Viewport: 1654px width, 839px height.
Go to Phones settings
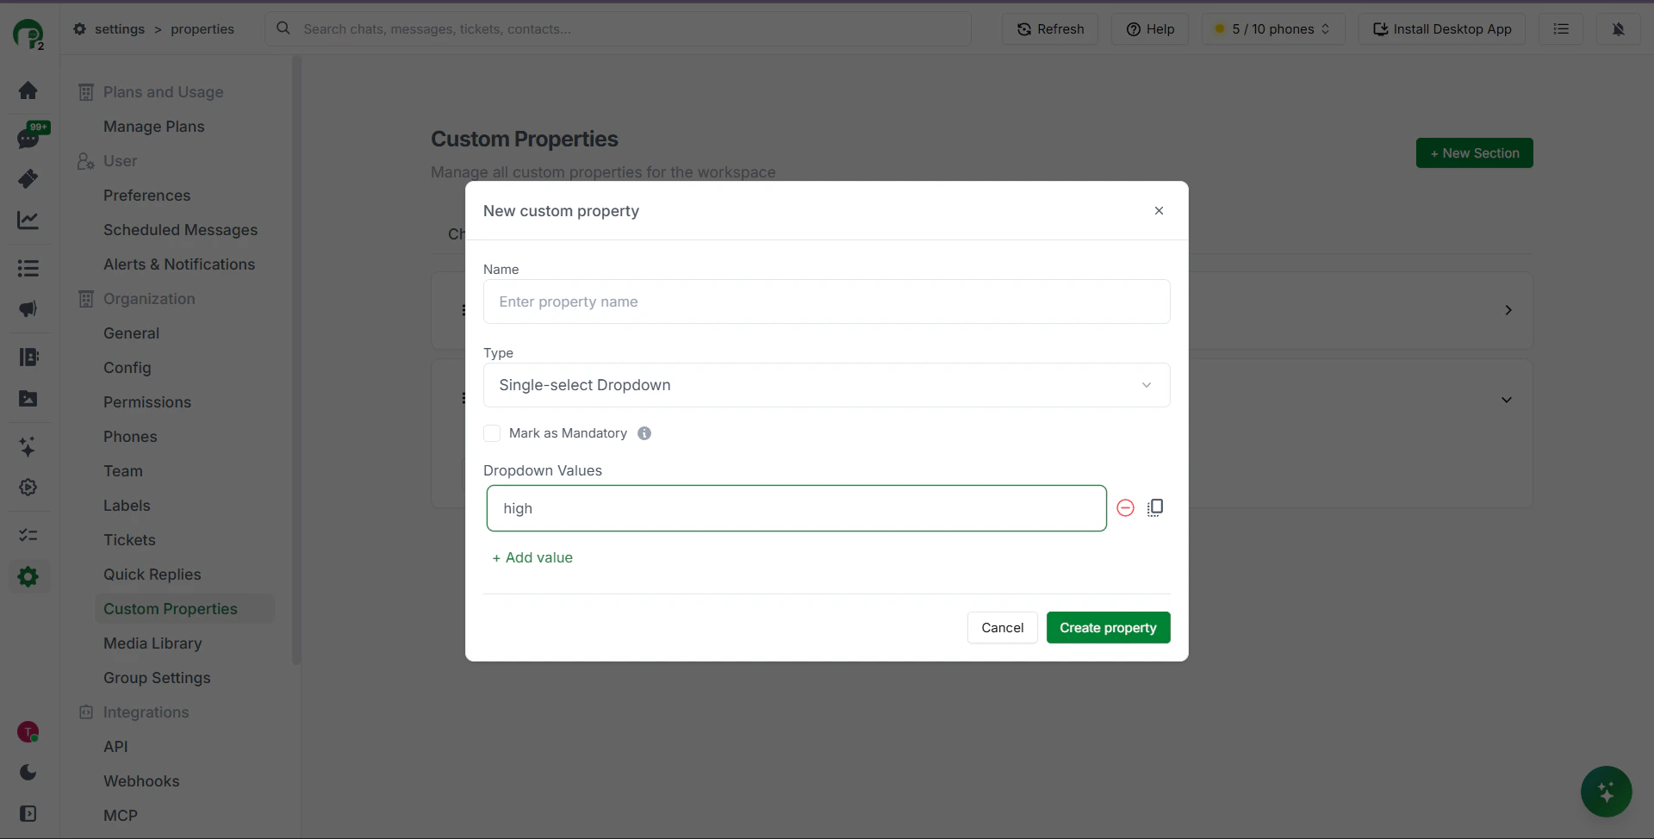(x=131, y=437)
